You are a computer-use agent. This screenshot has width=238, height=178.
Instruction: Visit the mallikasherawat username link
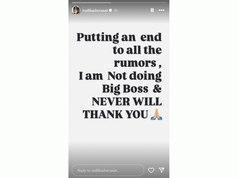tap(95, 10)
